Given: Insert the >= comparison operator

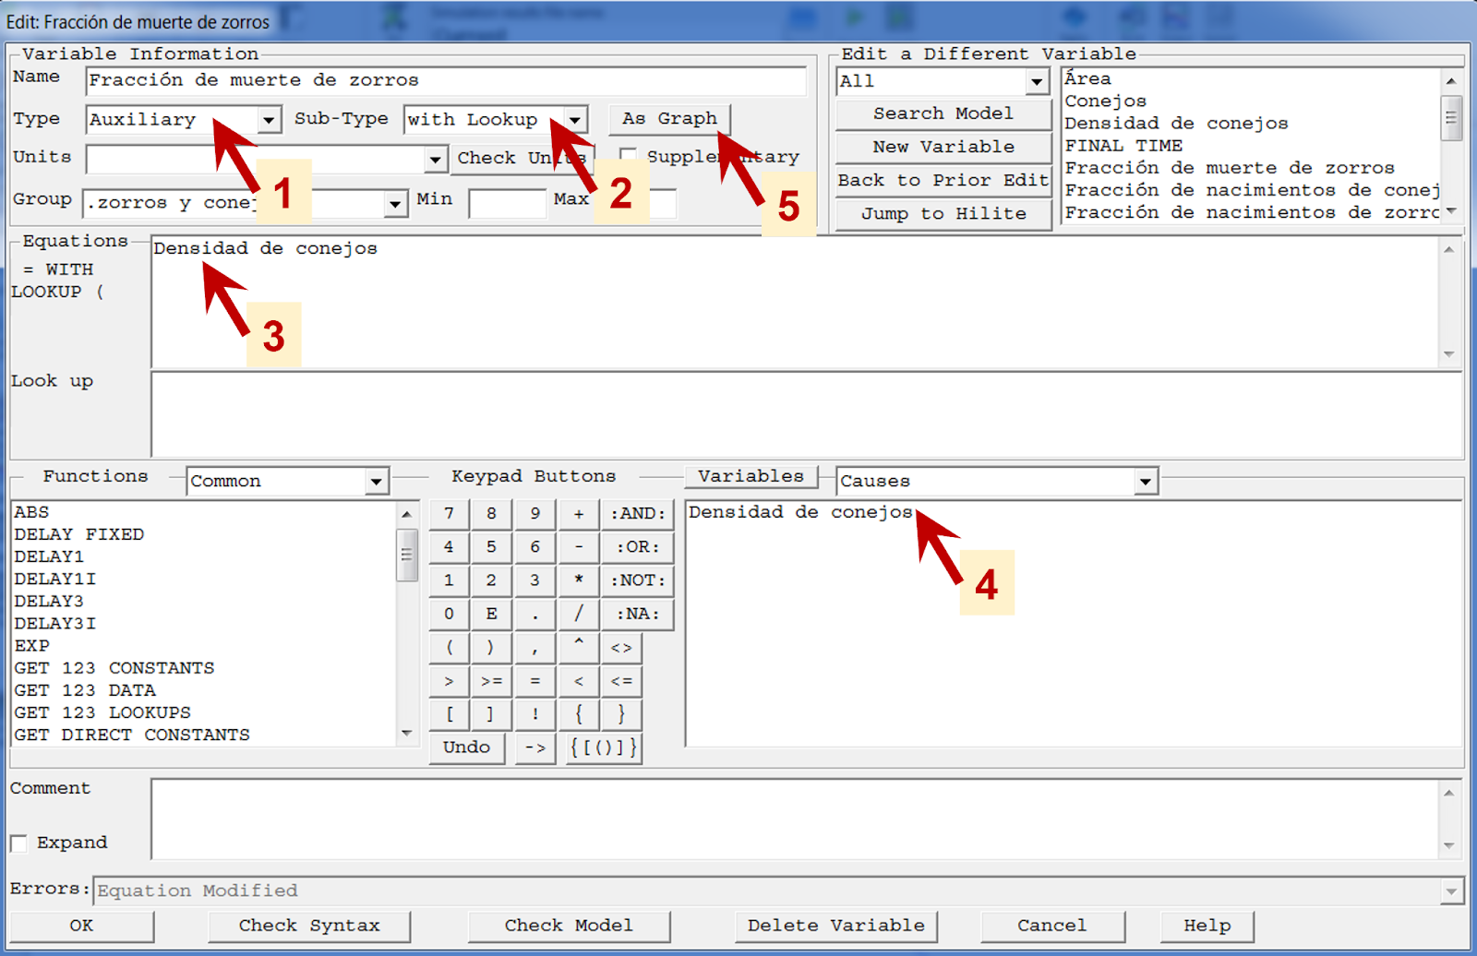Looking at the screenshot, I should click(x=491, y=681).
